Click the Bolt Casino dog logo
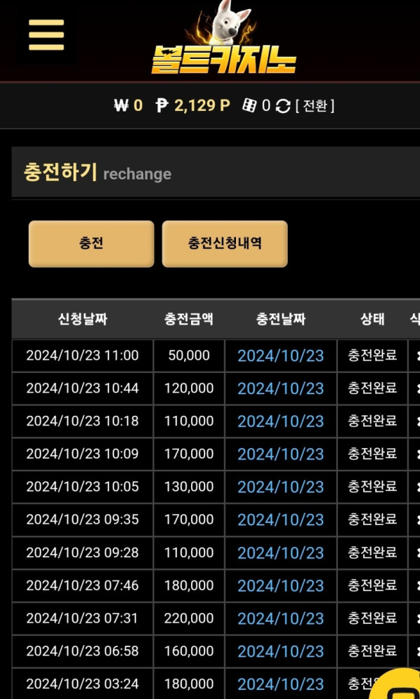This screenshot has height=699, width=420. 224,37
